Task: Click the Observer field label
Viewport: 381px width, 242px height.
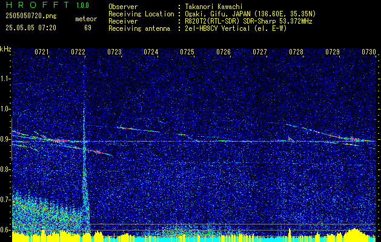Action: 123,7
